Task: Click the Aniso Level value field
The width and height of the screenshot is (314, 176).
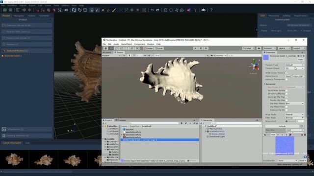Action: click(x=300, y=121)
